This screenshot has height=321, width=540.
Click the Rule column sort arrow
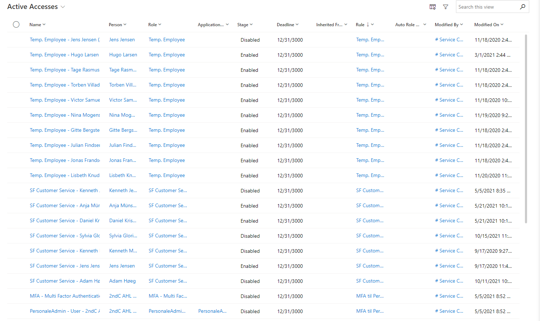pyautogui.click(x=368, y=24)
